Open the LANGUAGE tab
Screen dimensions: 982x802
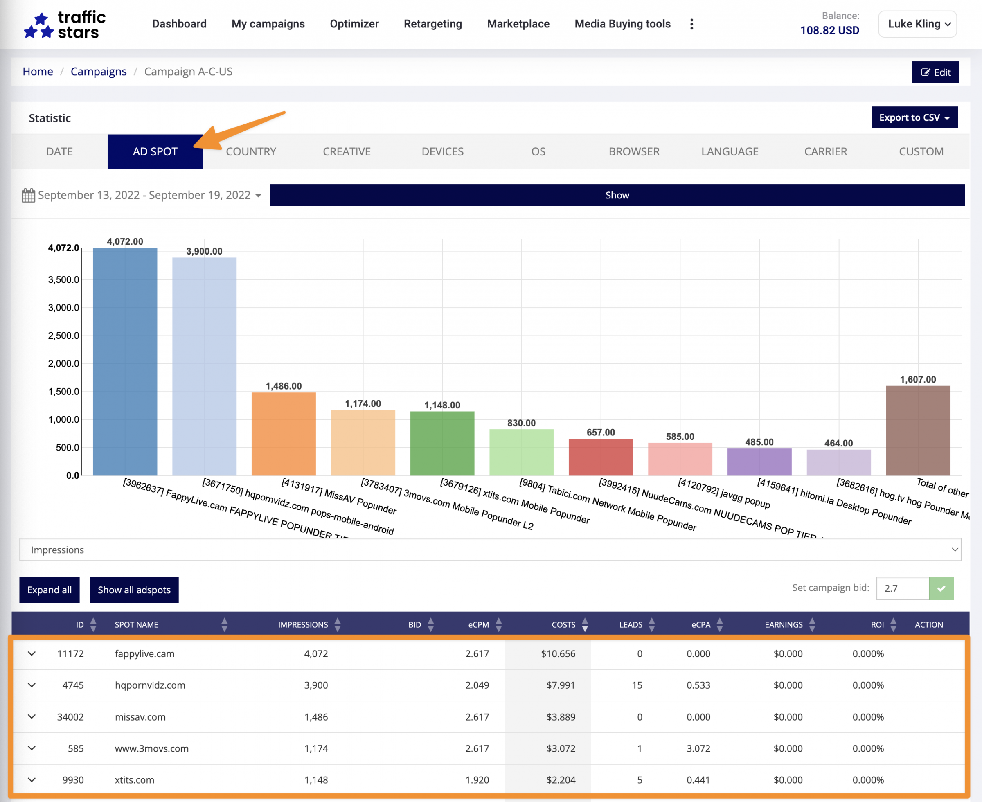click(730, 151)
